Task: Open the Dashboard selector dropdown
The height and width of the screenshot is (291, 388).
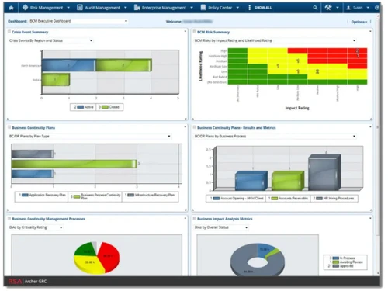Action: (x=78, y=21)
